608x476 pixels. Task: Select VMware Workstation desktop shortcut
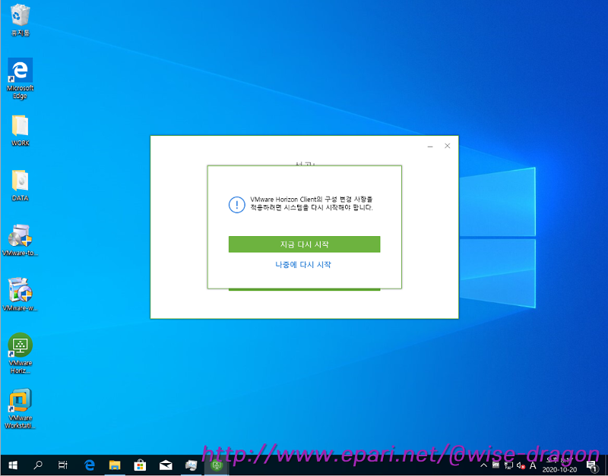tap(21, 408)
